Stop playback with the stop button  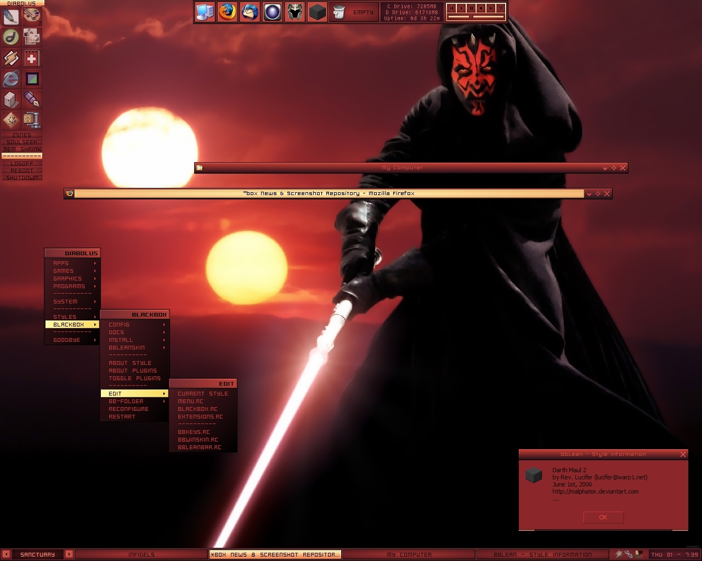tap(481, 8)
